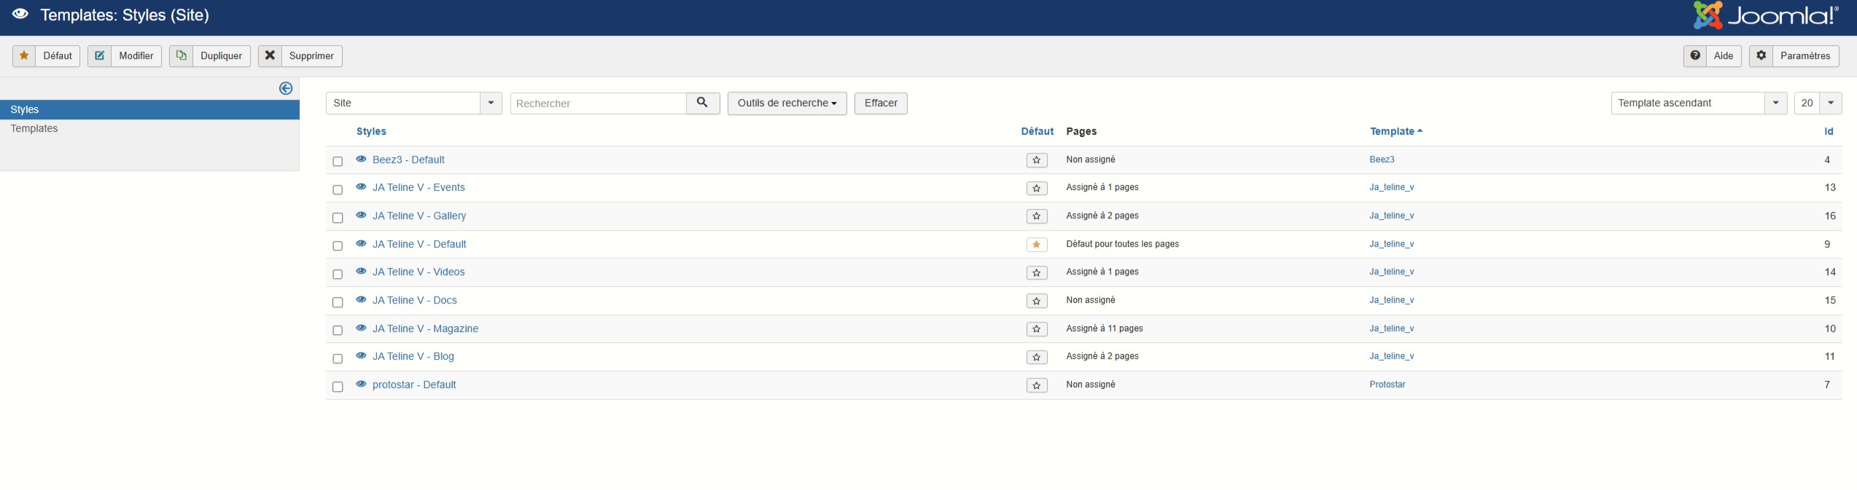Open the Beez3 template link
This screenshot has height=490, width=1857.
click(1382, 159)
